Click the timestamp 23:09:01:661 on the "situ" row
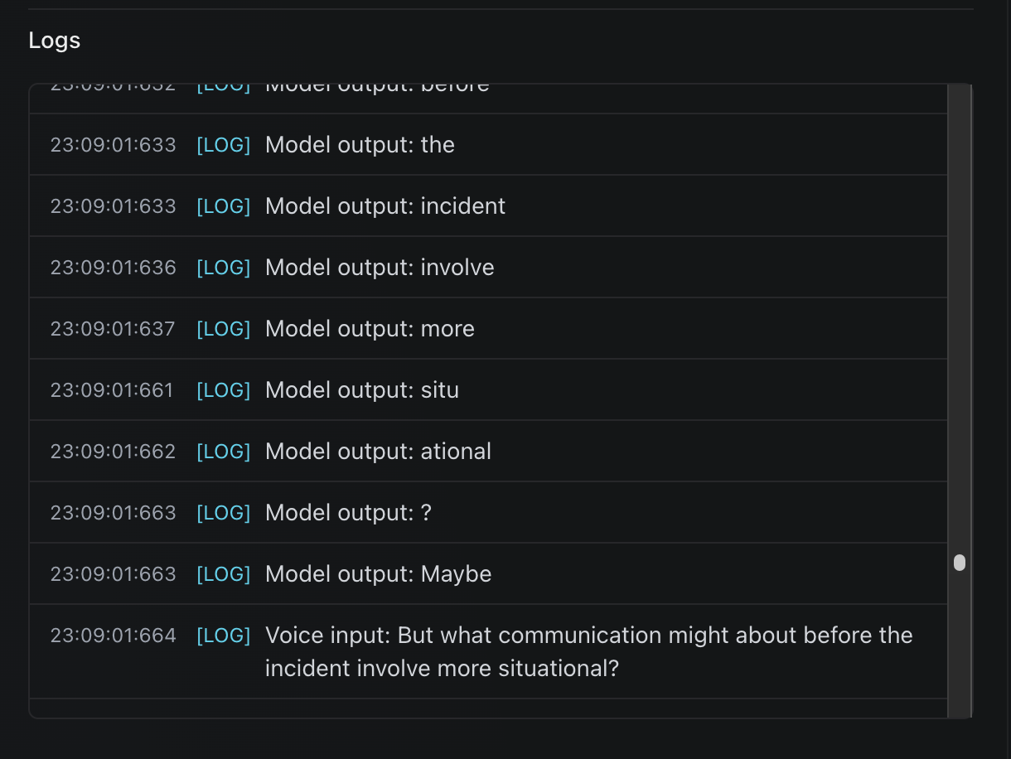 click(x=113, y=389)
